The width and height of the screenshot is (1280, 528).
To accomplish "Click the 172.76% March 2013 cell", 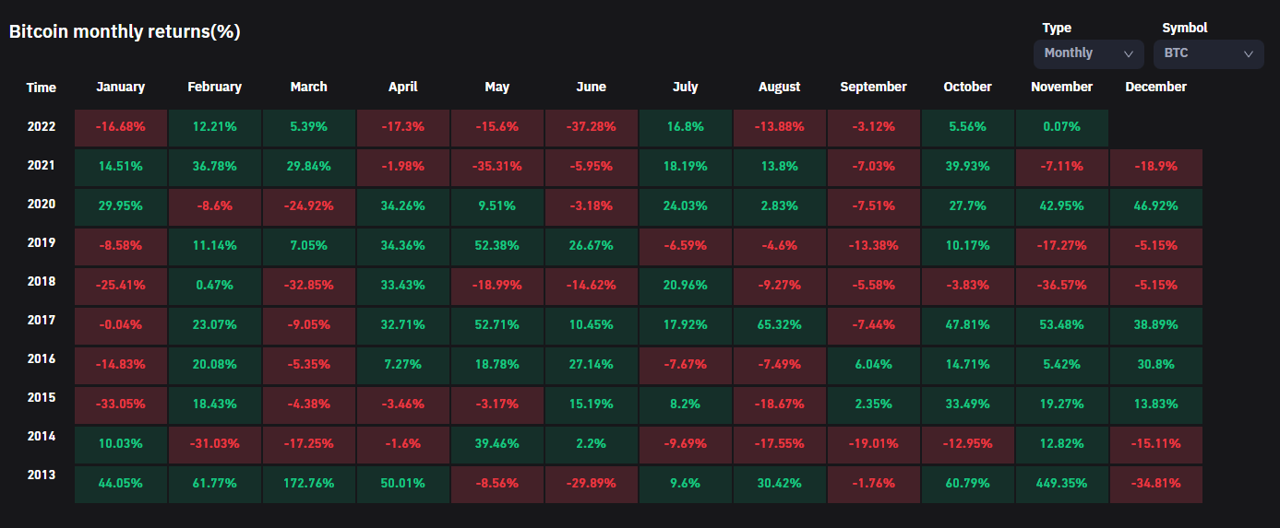I will point(308,483).
